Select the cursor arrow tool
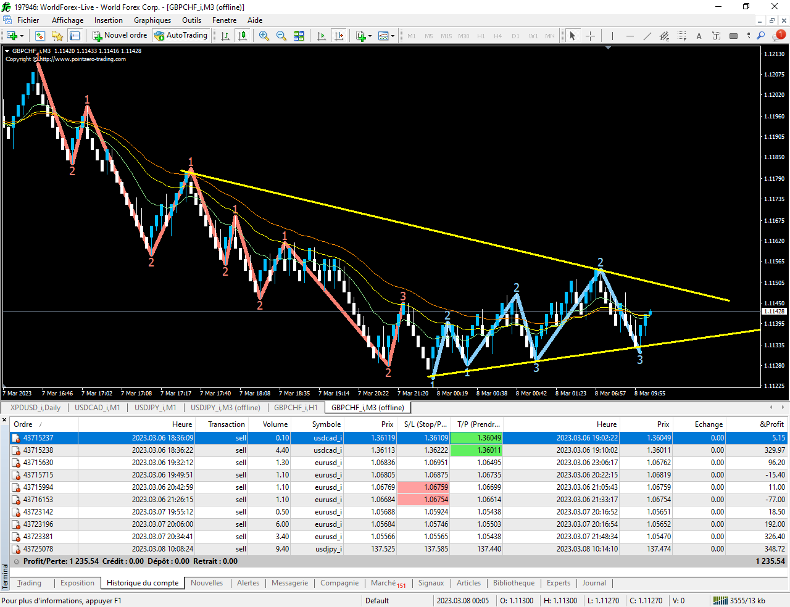Screen dimensions: 790x607 pos(573,36)
